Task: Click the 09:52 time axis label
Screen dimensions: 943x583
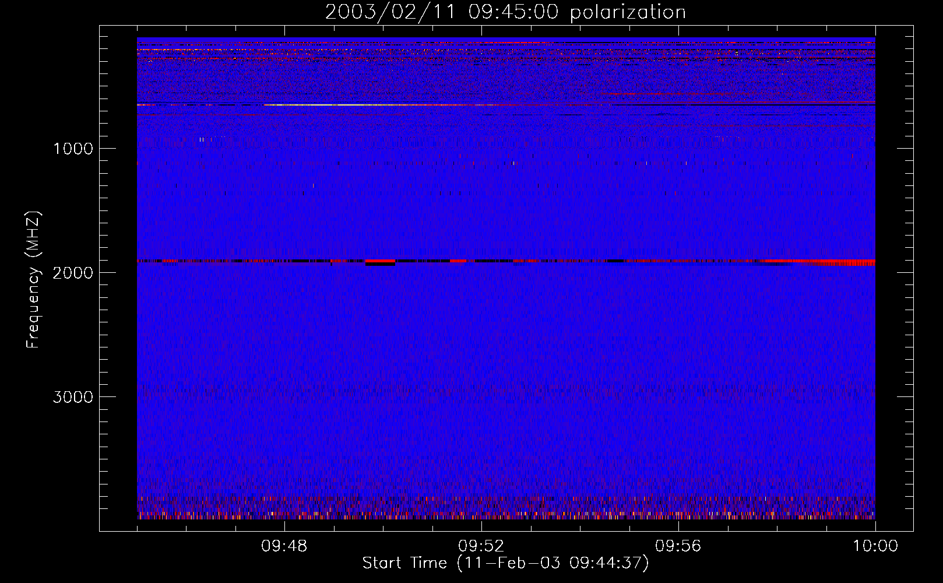Action: pos(481,546)
